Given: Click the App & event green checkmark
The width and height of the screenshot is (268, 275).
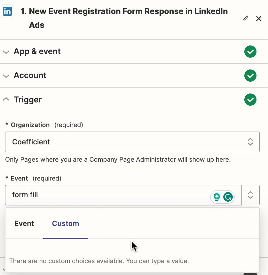Looking at the screenshot, I should click(x=250, y=52).
